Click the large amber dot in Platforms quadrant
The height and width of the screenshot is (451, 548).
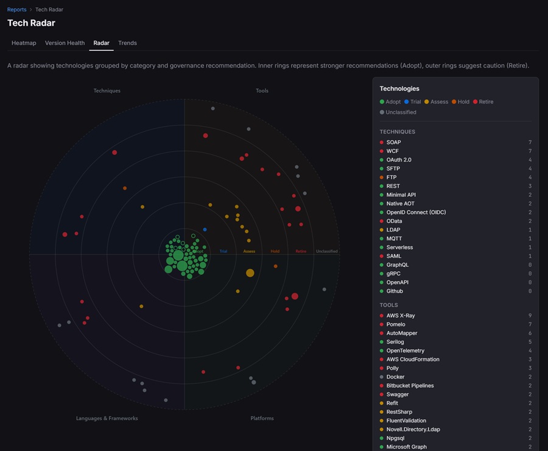[250, 273]
